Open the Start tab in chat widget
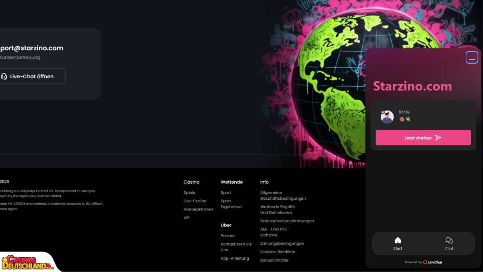 (x=398, y=244)
